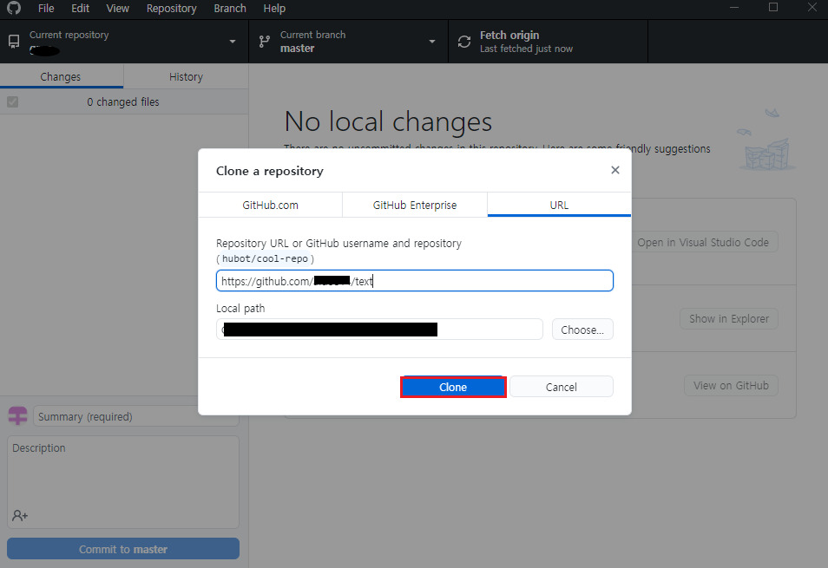828x568 pixels.
Task: Click the Show in Explorer button
Action: [729, 319]
